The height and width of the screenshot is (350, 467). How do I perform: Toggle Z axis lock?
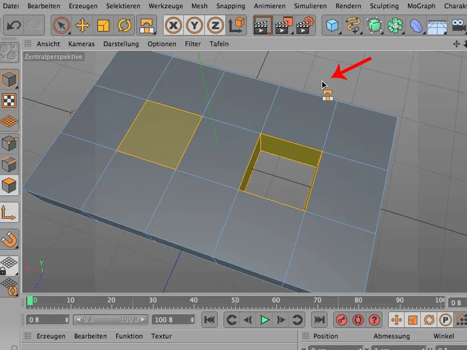coord(215,26)
